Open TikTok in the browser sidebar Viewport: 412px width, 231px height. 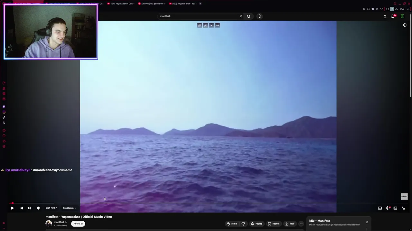pyautogui.click(x=4, y=117)
